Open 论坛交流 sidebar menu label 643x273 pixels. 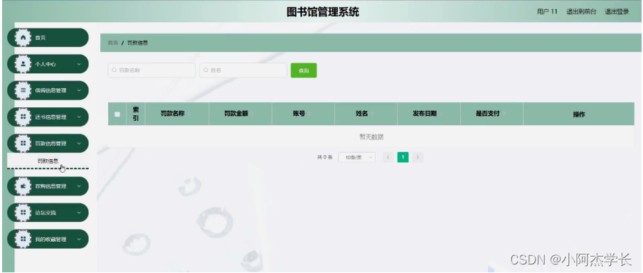(46, 213)
